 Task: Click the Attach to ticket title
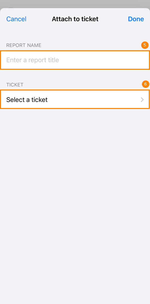[75, 19]
